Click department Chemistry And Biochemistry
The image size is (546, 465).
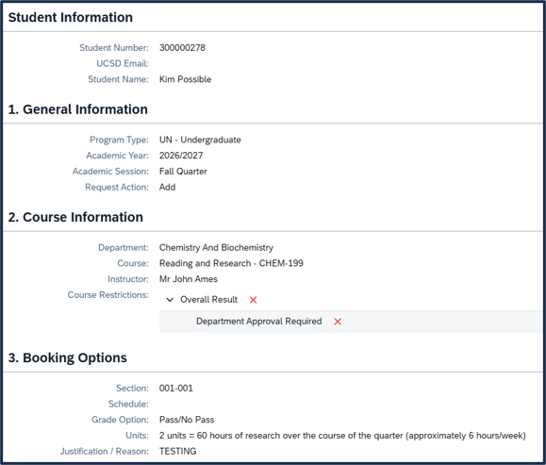(216, 248)
